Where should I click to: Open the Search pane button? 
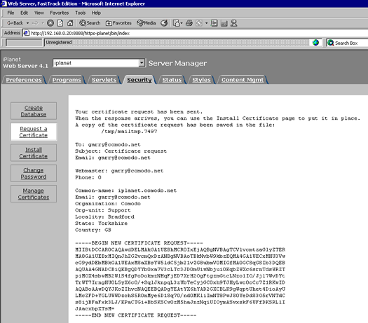click(90, 23)
